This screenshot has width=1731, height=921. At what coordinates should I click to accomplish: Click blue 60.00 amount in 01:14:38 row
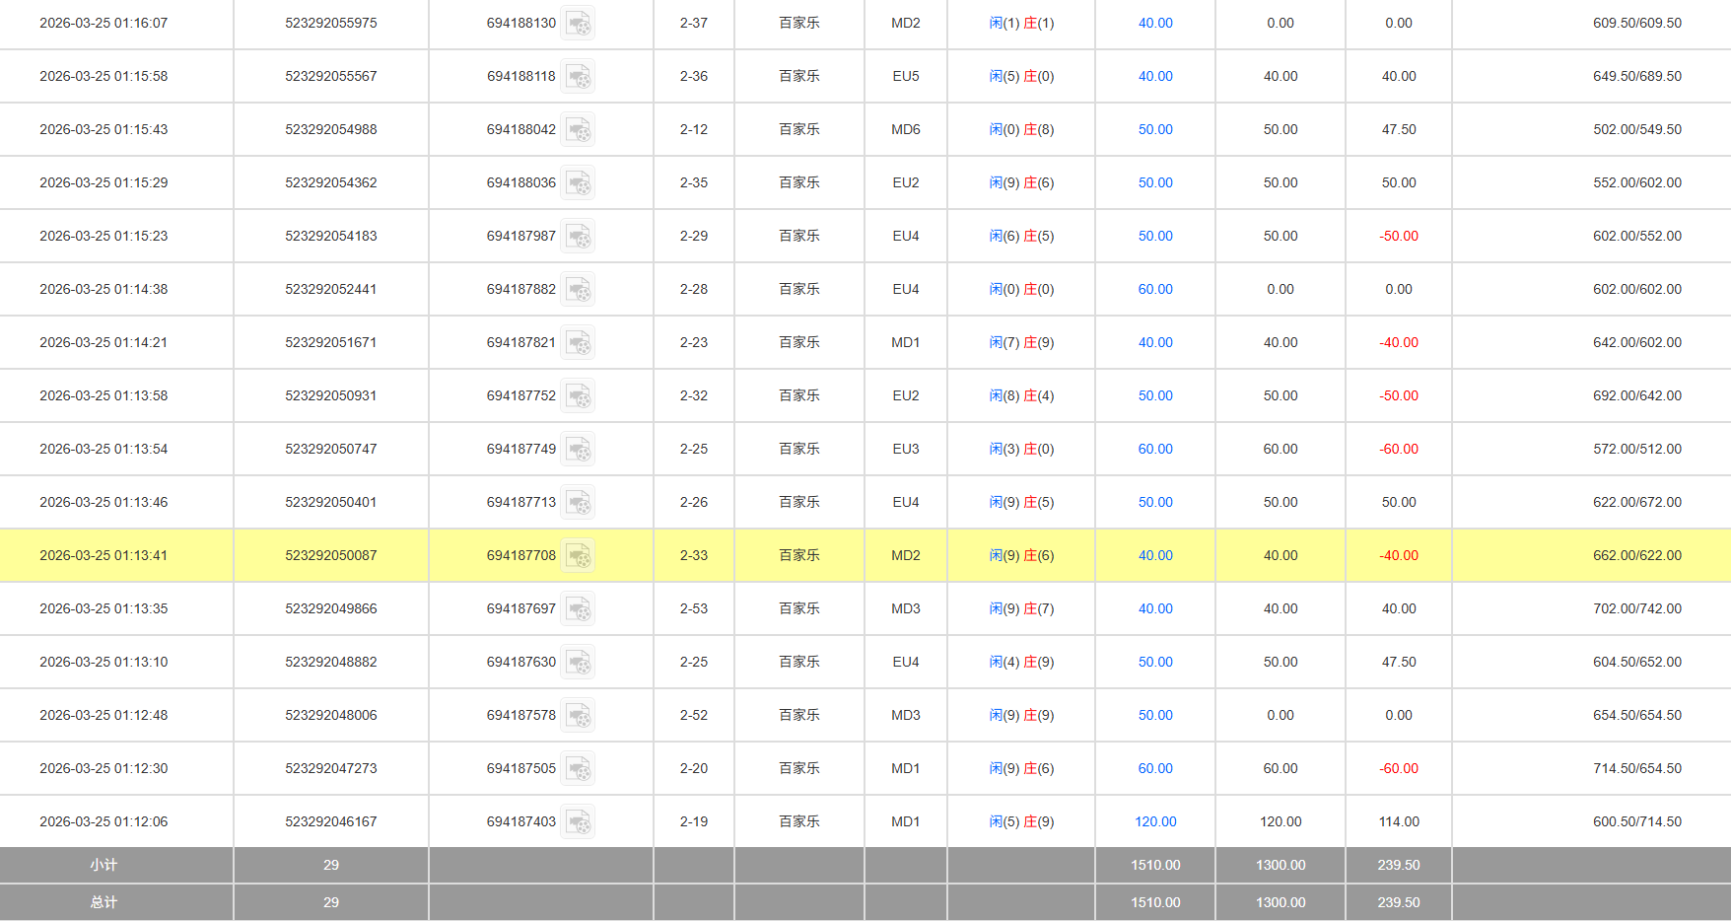(1155, 289)
